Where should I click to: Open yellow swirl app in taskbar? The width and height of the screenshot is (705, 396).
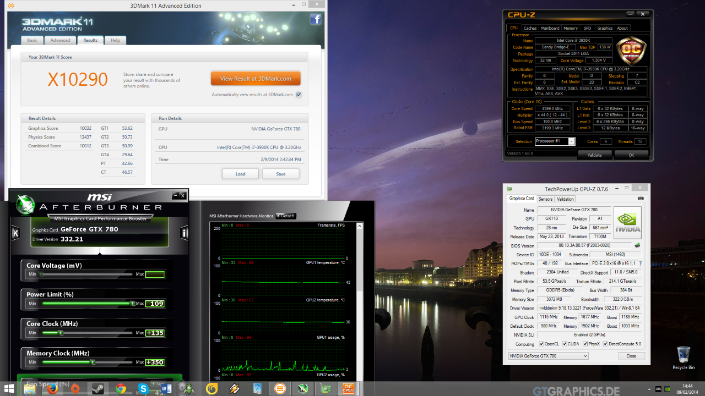pyautogui.click(x=211, y=389)
